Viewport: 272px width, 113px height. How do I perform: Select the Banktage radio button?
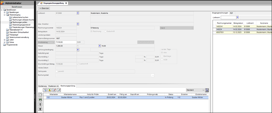click(162, 56)
